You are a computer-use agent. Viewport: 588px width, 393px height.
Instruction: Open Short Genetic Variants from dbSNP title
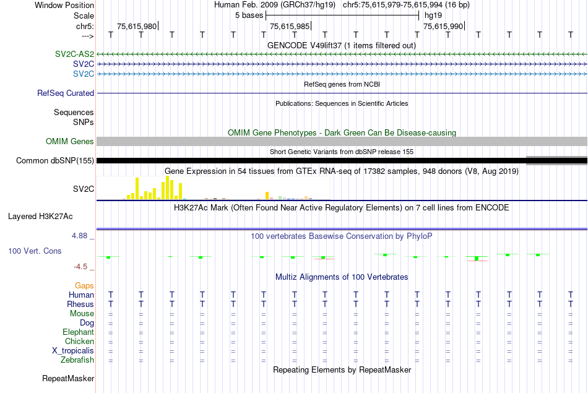(x=342, y=152)
